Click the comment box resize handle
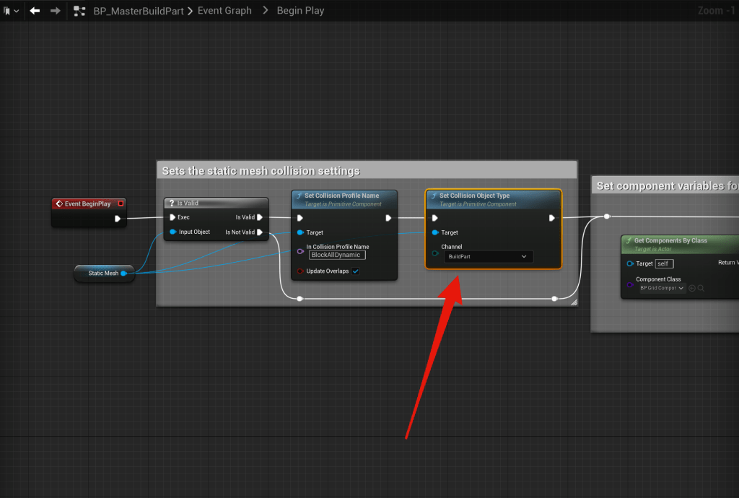 click(x=574, y=302)
